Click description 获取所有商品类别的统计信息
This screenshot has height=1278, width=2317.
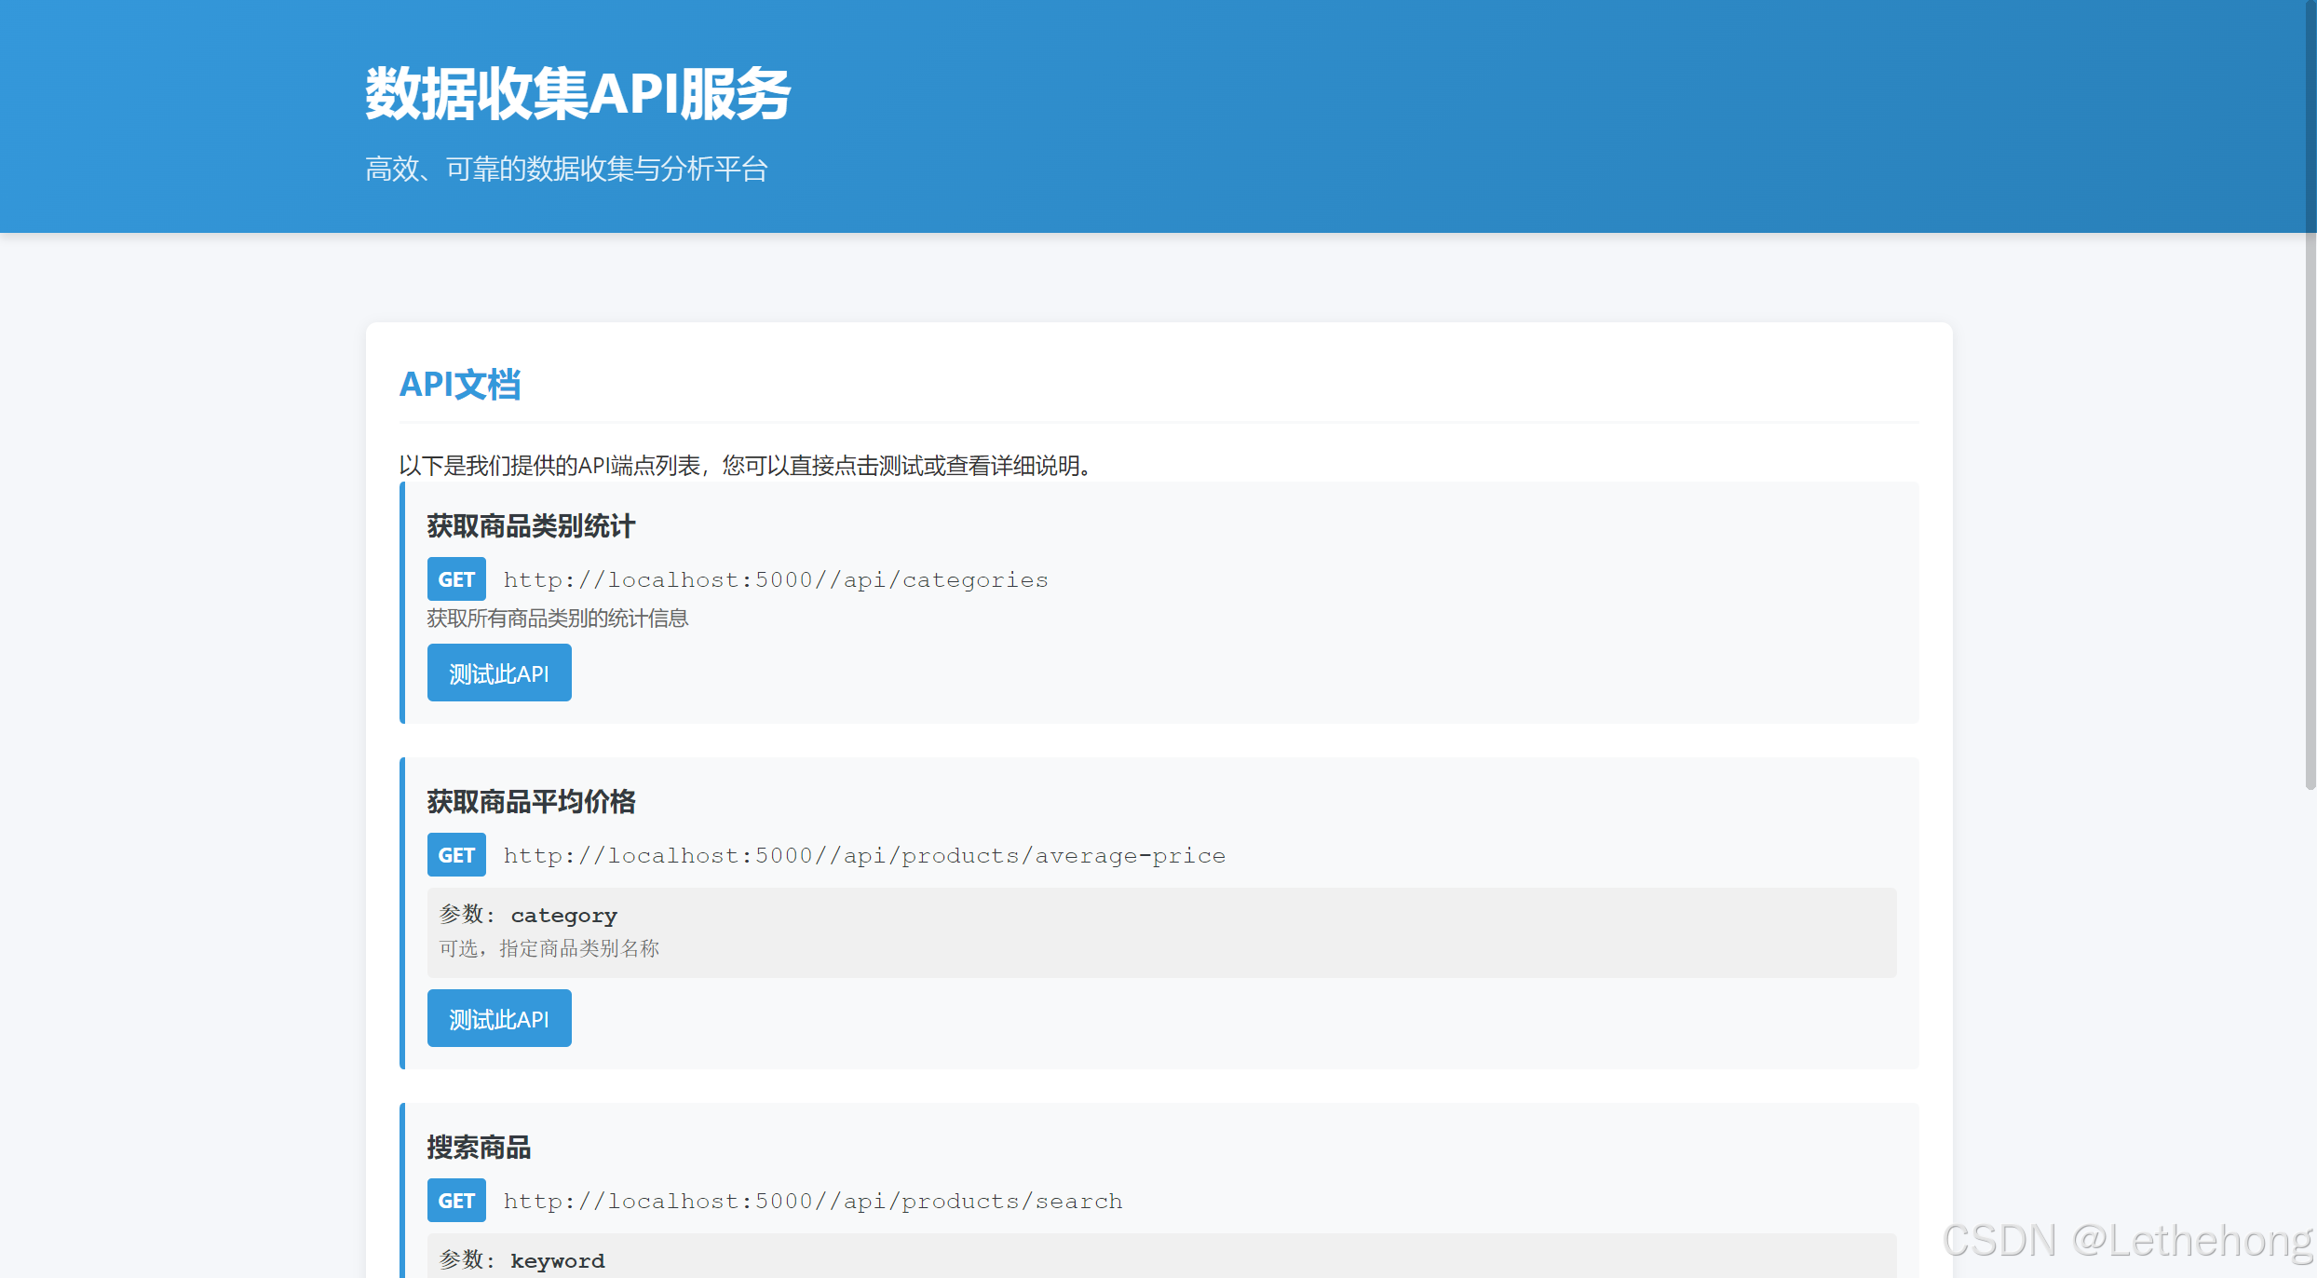[557, 619]
